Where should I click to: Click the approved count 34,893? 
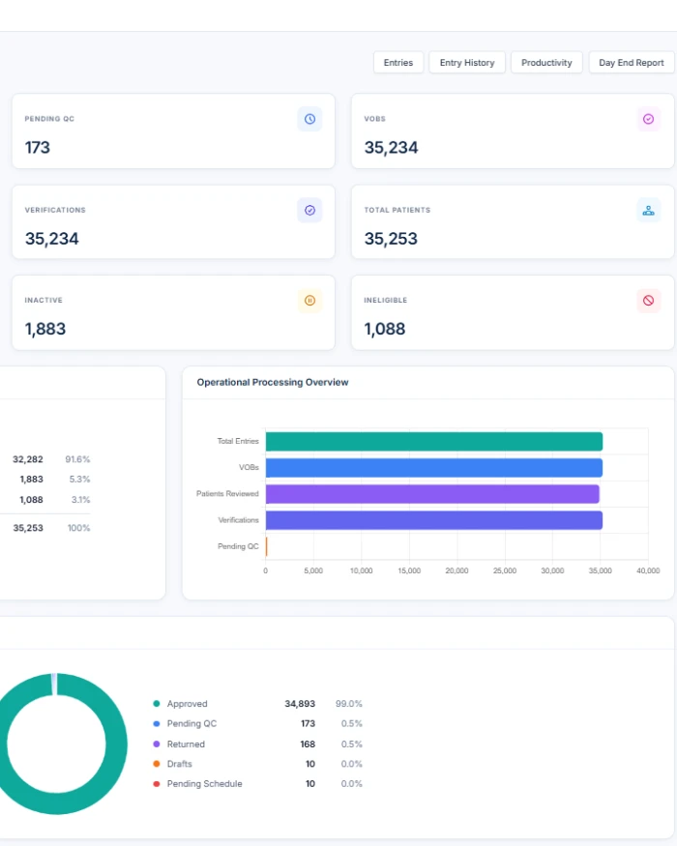(x=300, y=704)
